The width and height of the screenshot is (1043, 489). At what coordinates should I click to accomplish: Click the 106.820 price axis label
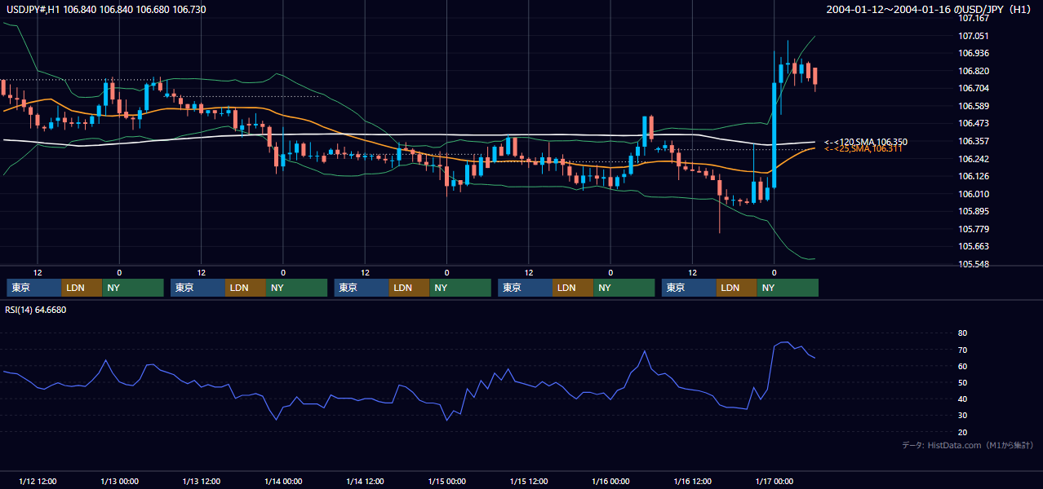pos(974,71)
